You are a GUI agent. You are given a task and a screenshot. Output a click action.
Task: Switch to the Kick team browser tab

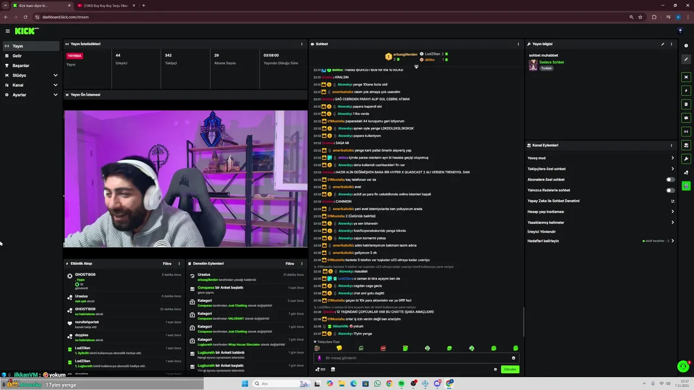pyautogui.click(x=42, y=5)
